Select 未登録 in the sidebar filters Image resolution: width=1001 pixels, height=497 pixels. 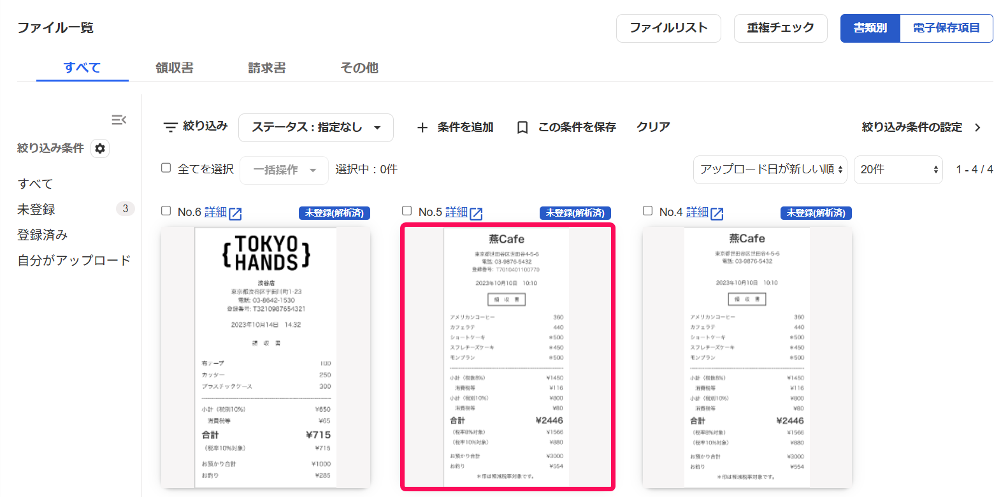[36, 209]
